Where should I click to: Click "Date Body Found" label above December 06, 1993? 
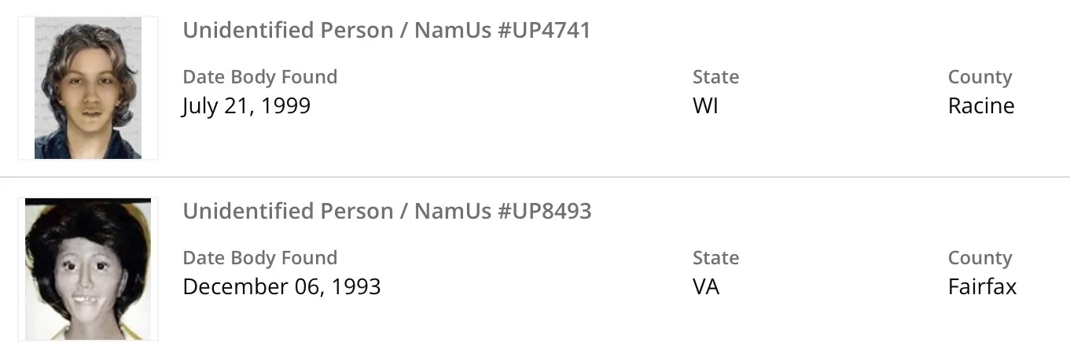tap(259, 258)
